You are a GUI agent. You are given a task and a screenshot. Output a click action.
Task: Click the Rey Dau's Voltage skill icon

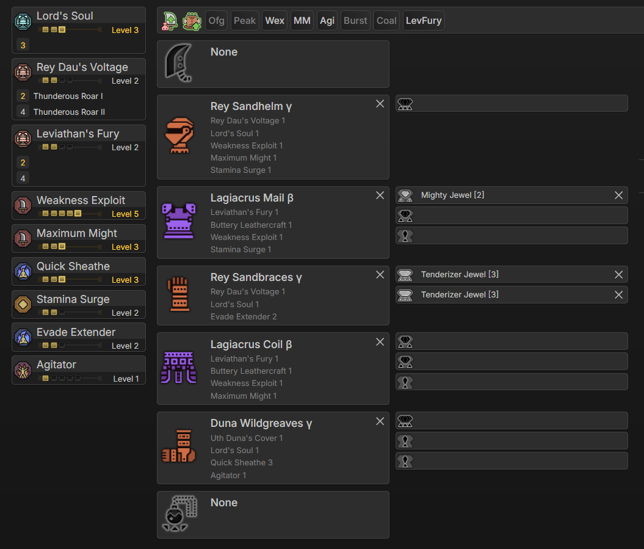[x=23, y=72]
